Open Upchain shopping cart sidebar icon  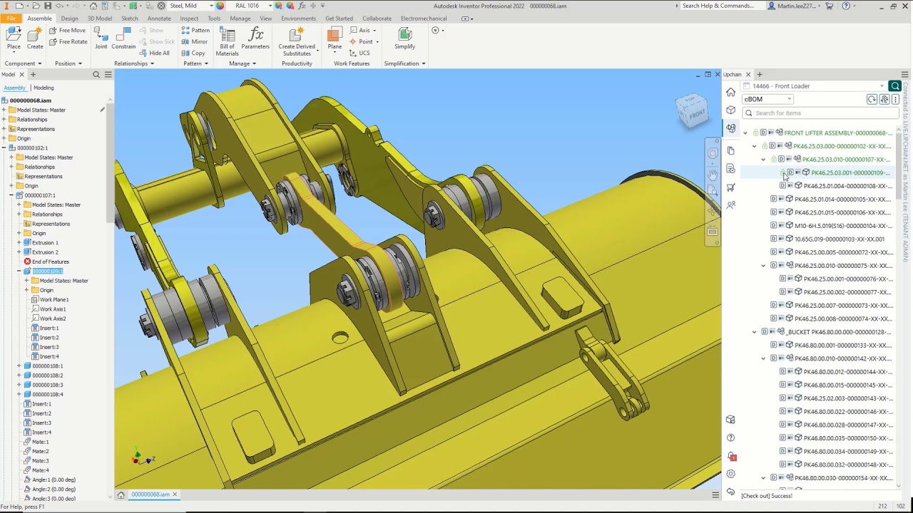[x=730, y=187]
